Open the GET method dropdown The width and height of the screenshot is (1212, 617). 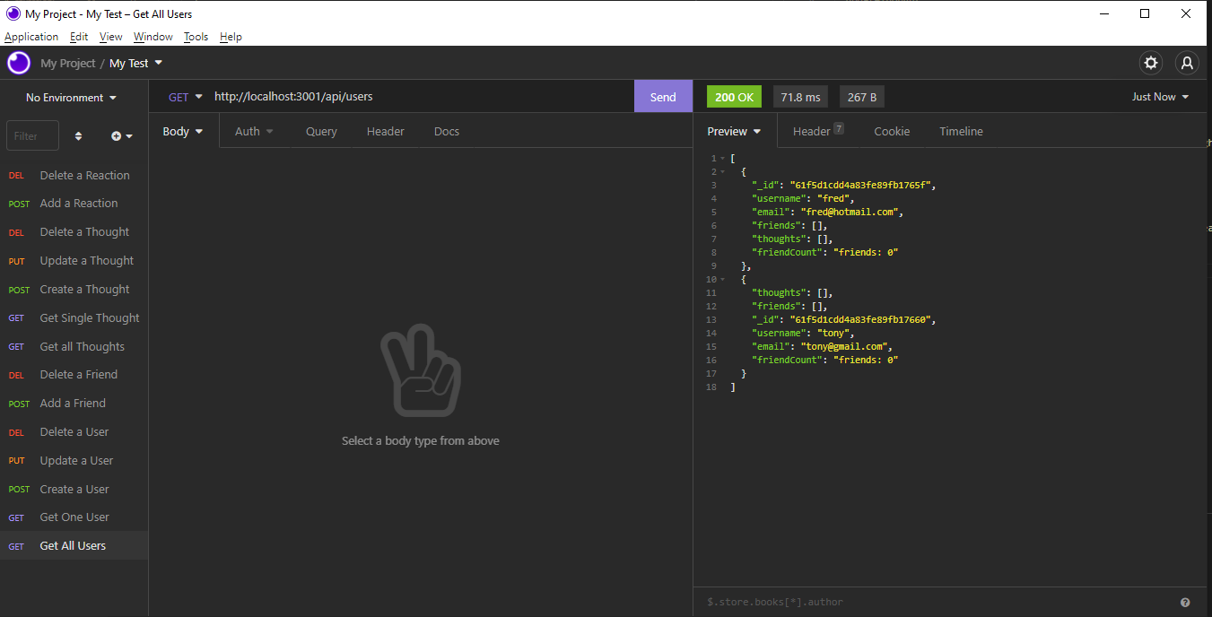click(185, 97)
